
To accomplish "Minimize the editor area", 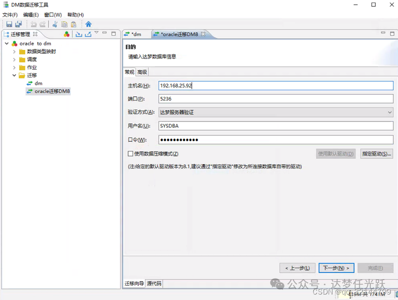I will point(383,33).
